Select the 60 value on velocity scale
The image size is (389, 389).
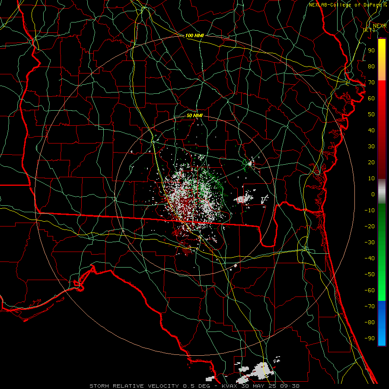371,99
